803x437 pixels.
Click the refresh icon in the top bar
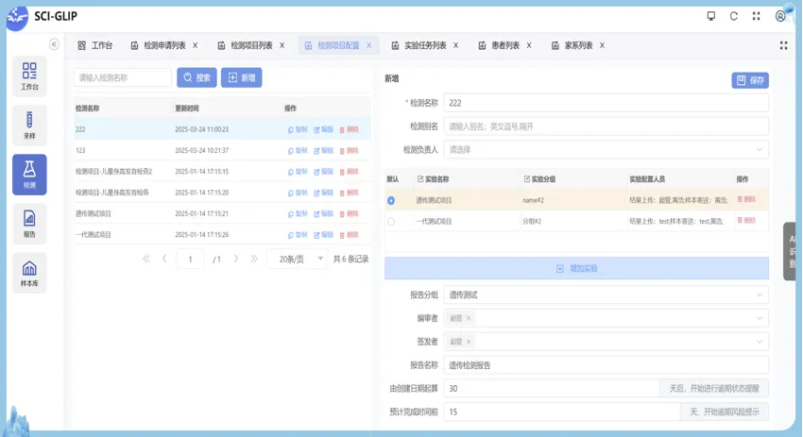coord(734,16)
